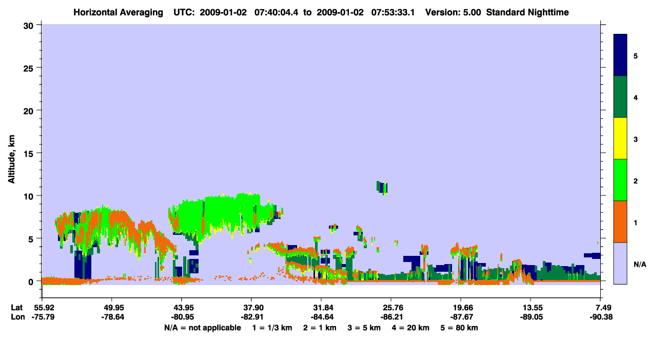Click the '1 = 1/3 km' legend note
Image resolution: width=667 pixels, height=342 pixels.
coord(272,328)
